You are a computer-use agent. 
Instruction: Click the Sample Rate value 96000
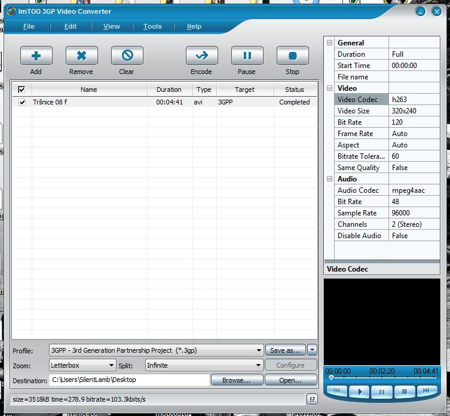[x=414, y=213]
